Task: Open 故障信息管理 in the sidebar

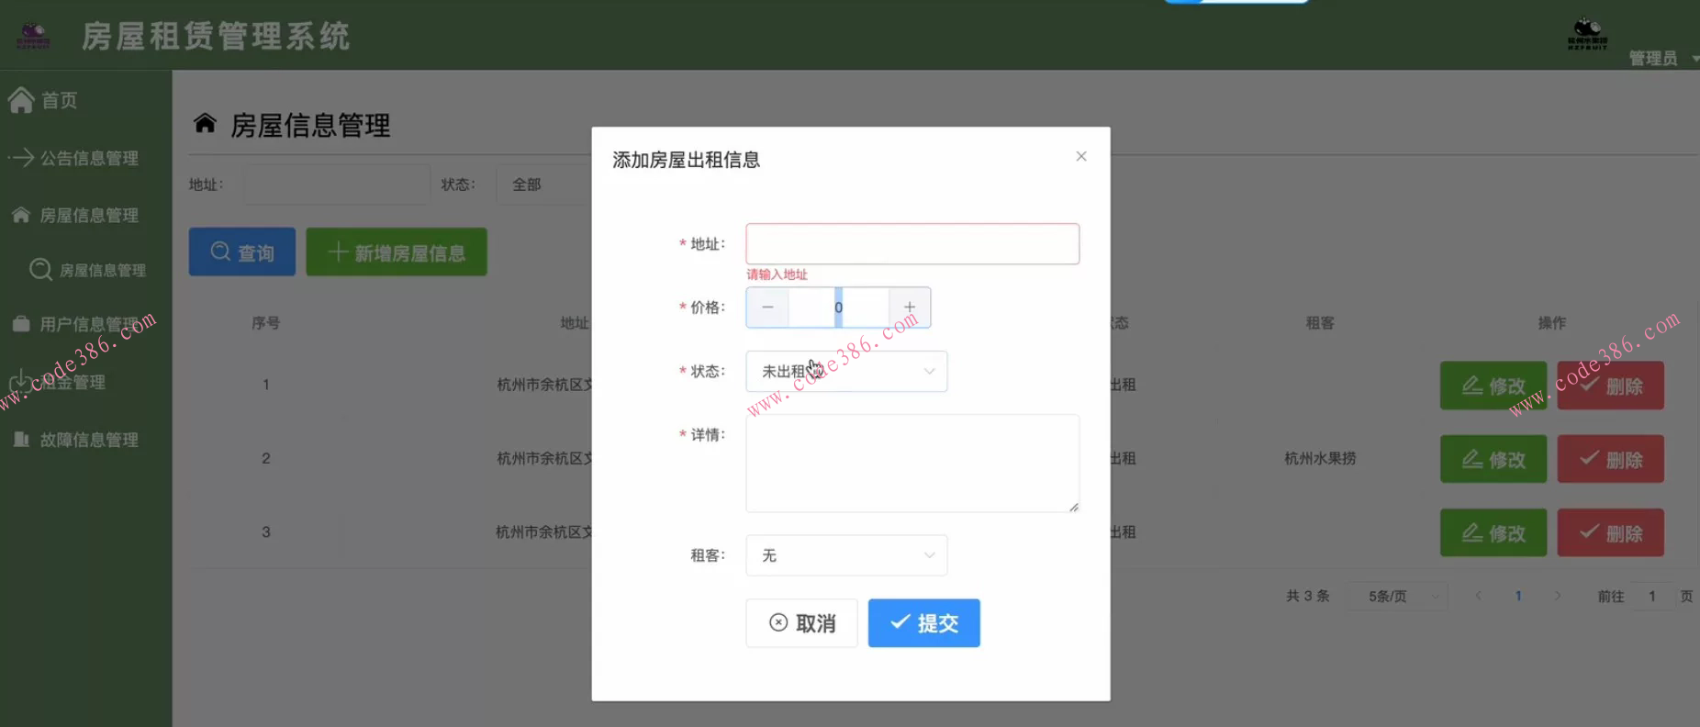Action: (x=89, y=440)
